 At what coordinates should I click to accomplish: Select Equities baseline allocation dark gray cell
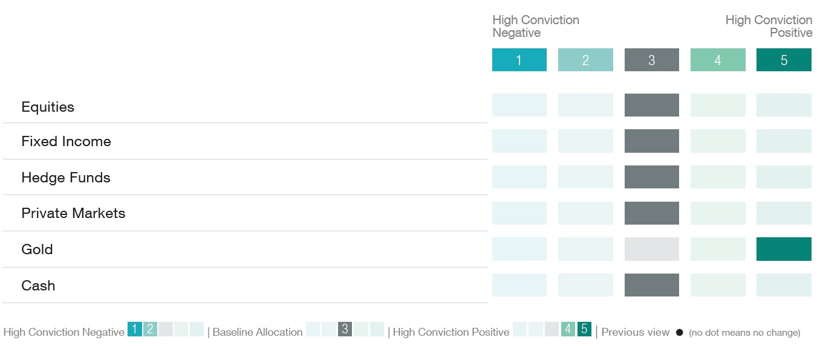[651, 105]
